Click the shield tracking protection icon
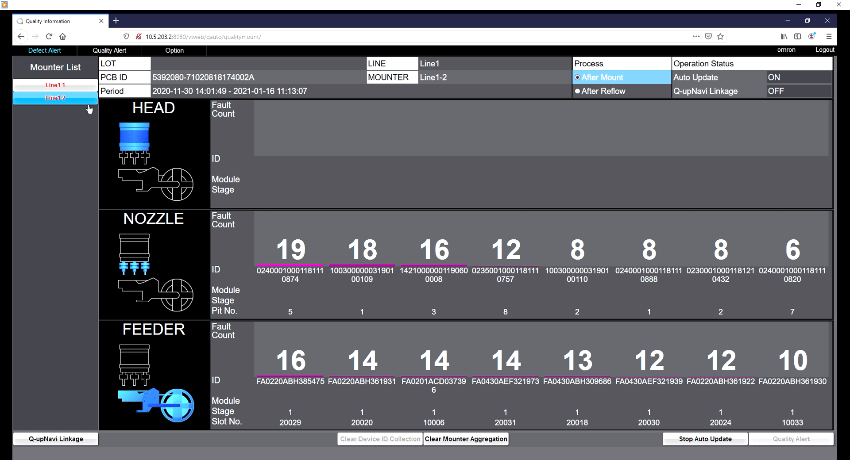Image resolution: width=850 pixels, height=460 pixels. point(126,37)
